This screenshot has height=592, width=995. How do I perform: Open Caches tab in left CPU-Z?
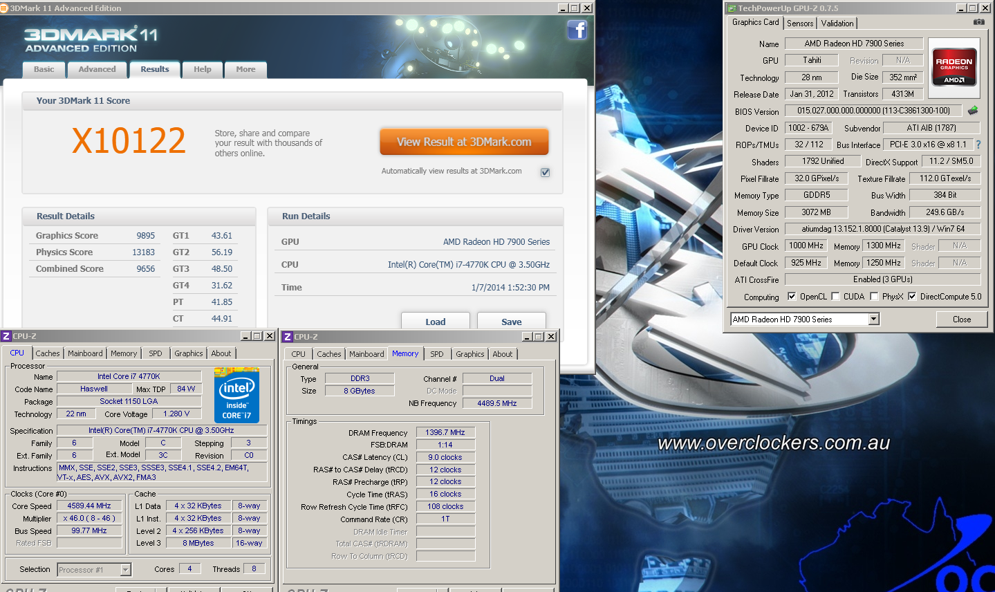[48, 353]
